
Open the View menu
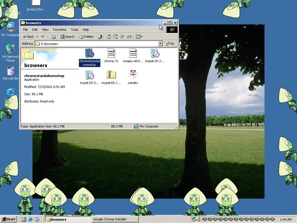tap(45, 30)
